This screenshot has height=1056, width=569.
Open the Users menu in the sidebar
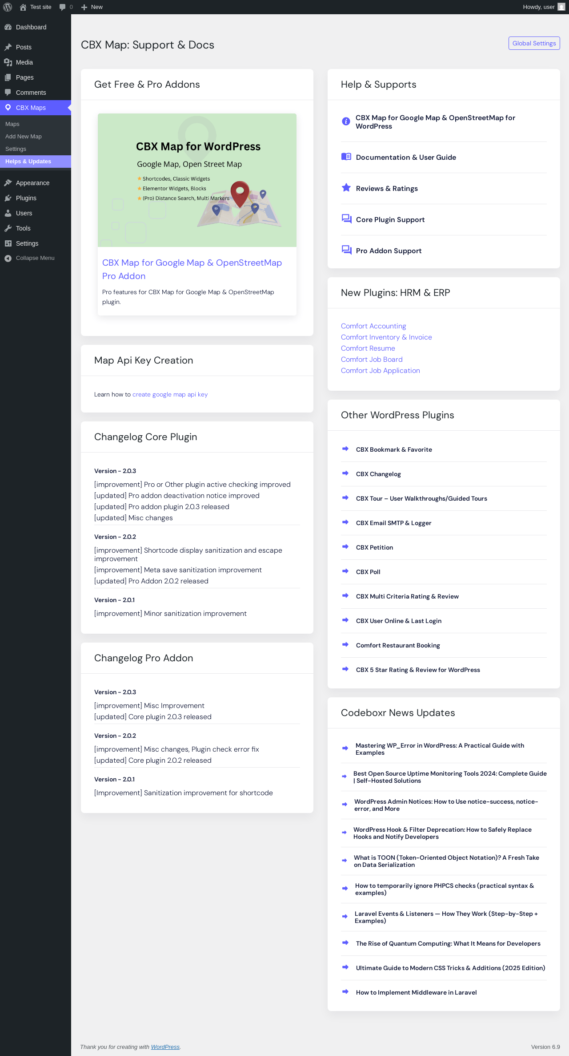coord(36,213)
